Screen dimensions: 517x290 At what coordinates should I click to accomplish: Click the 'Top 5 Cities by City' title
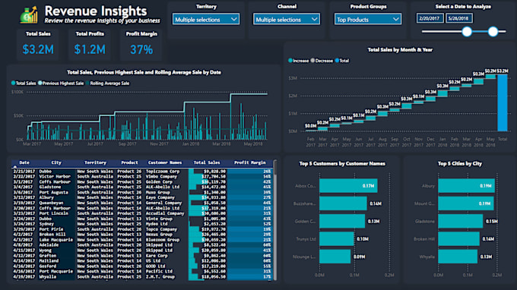460,163
